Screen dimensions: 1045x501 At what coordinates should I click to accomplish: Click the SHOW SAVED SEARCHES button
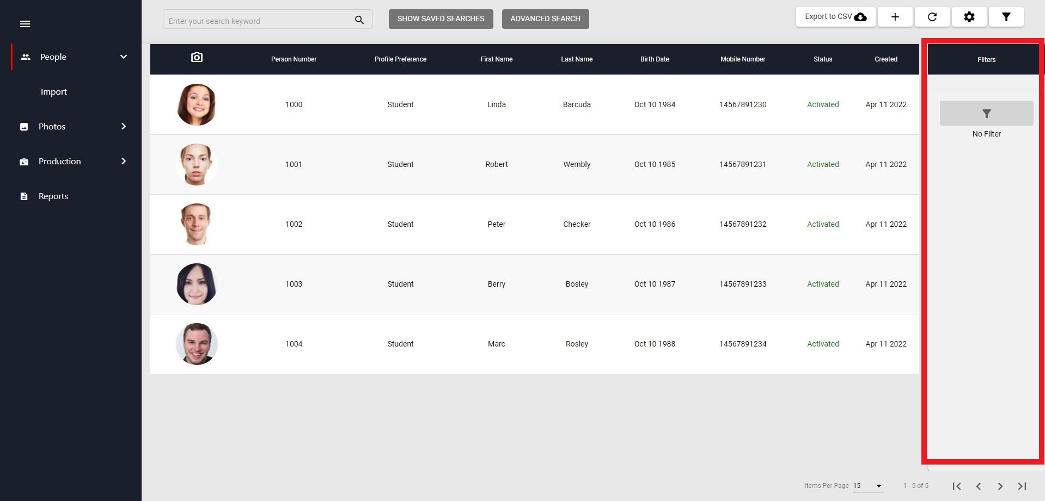coord(441,18)
